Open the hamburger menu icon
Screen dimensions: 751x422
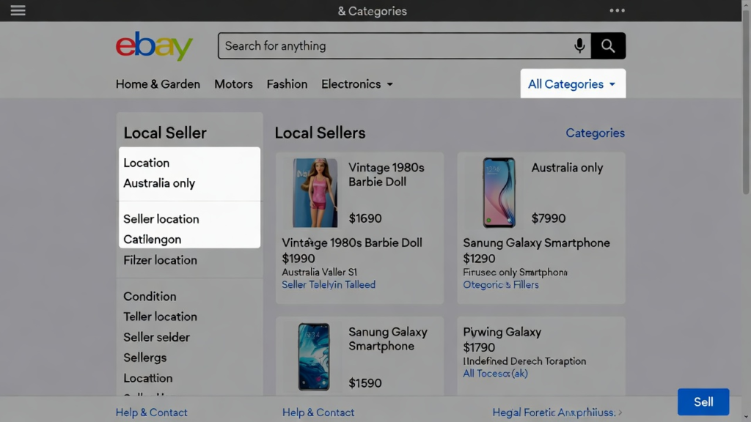pyautogui.click(x=18, y=10)
